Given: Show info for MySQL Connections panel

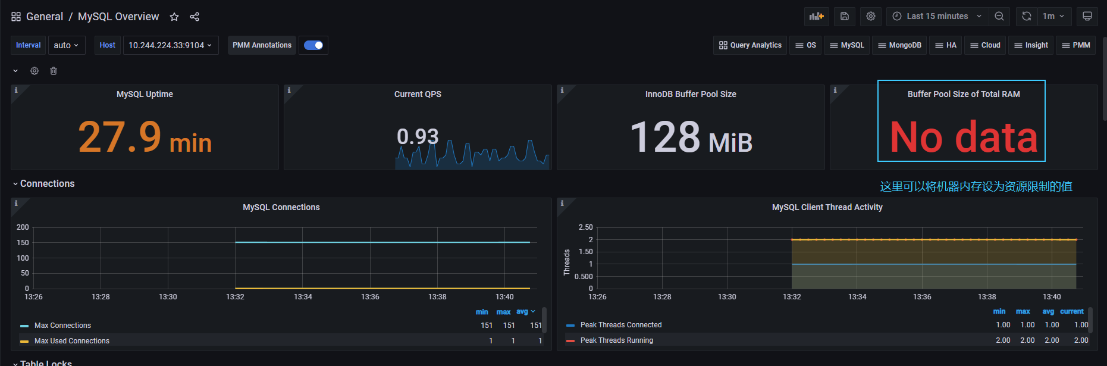Looking at the screenshot, I should (x=16, y=204).
